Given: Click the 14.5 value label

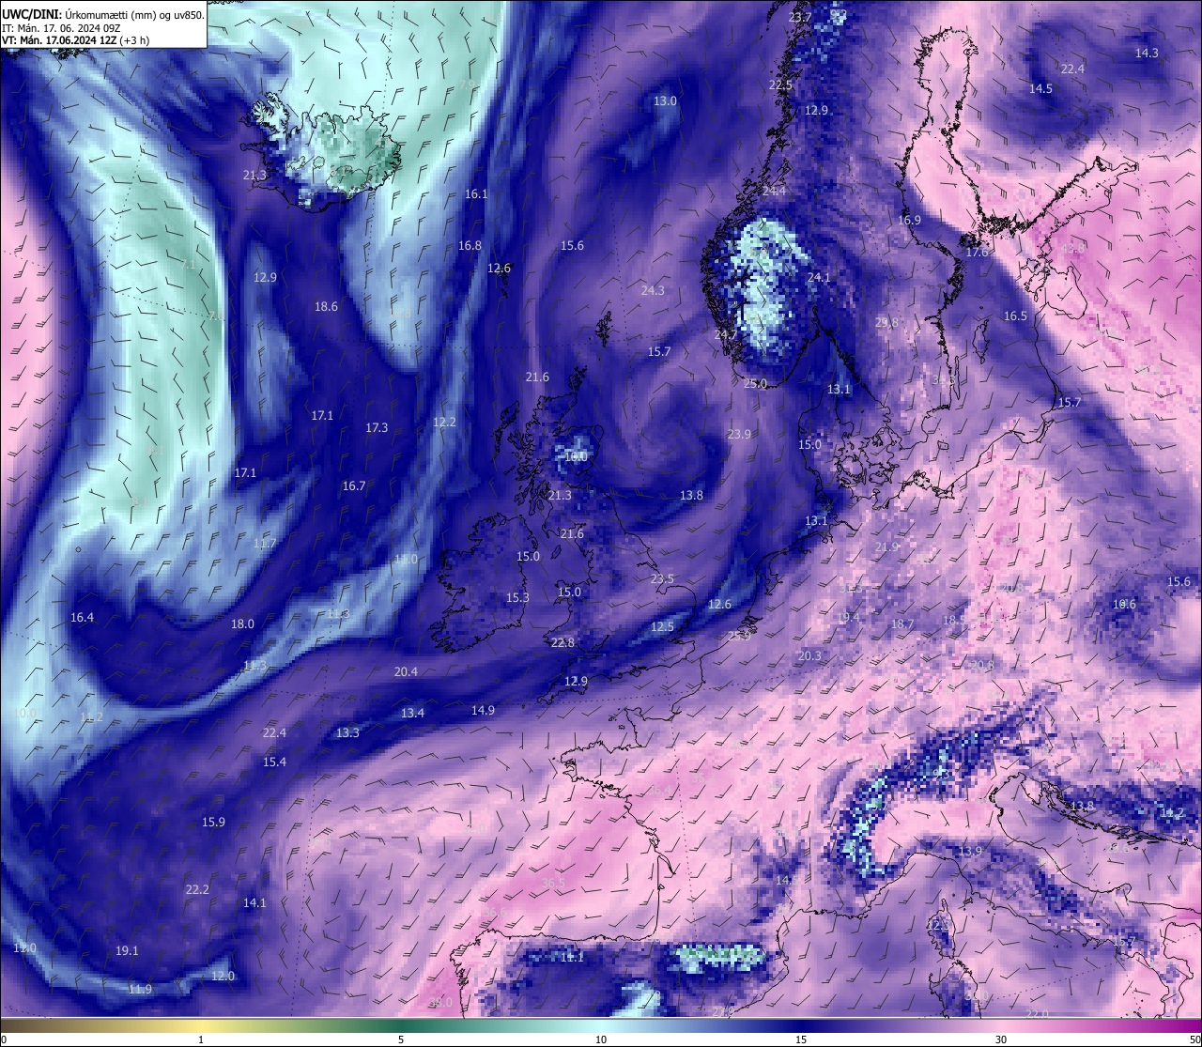Looking at the screenshot, I should (1040, 88).
